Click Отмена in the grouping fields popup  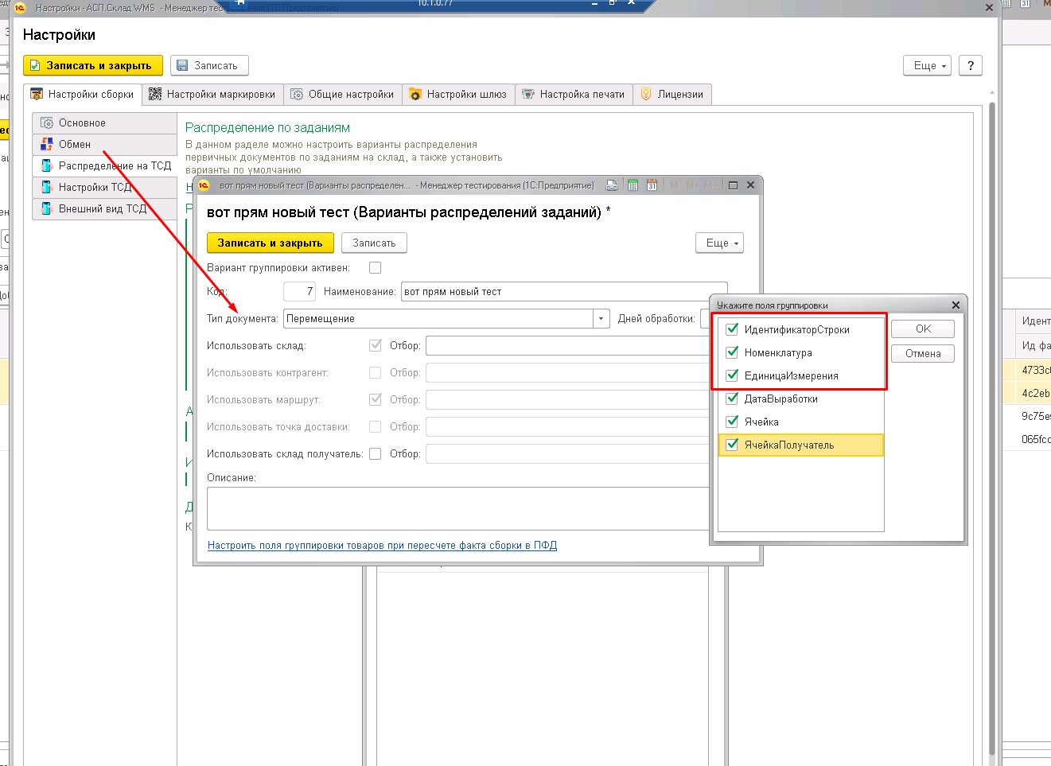tap(923, 353)
